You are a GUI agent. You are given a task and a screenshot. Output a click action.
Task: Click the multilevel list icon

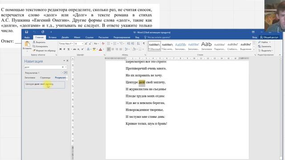pos(121,44)
